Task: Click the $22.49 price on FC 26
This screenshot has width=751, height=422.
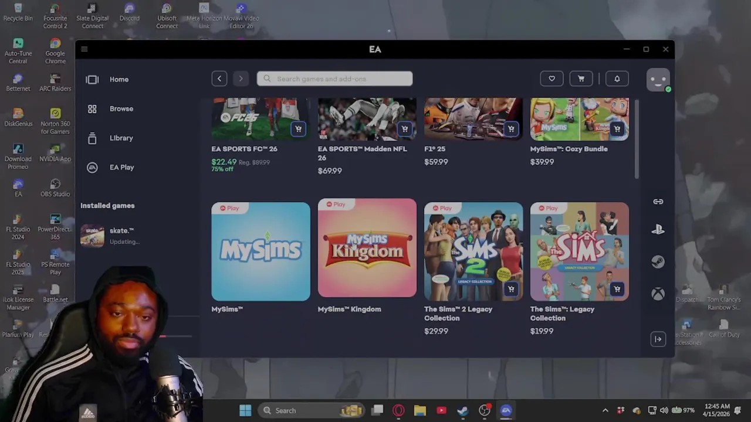Action: 224,162
